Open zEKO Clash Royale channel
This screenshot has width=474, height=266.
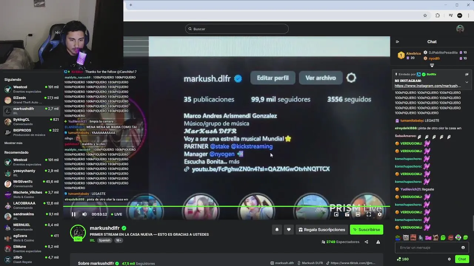click(31, 259)
